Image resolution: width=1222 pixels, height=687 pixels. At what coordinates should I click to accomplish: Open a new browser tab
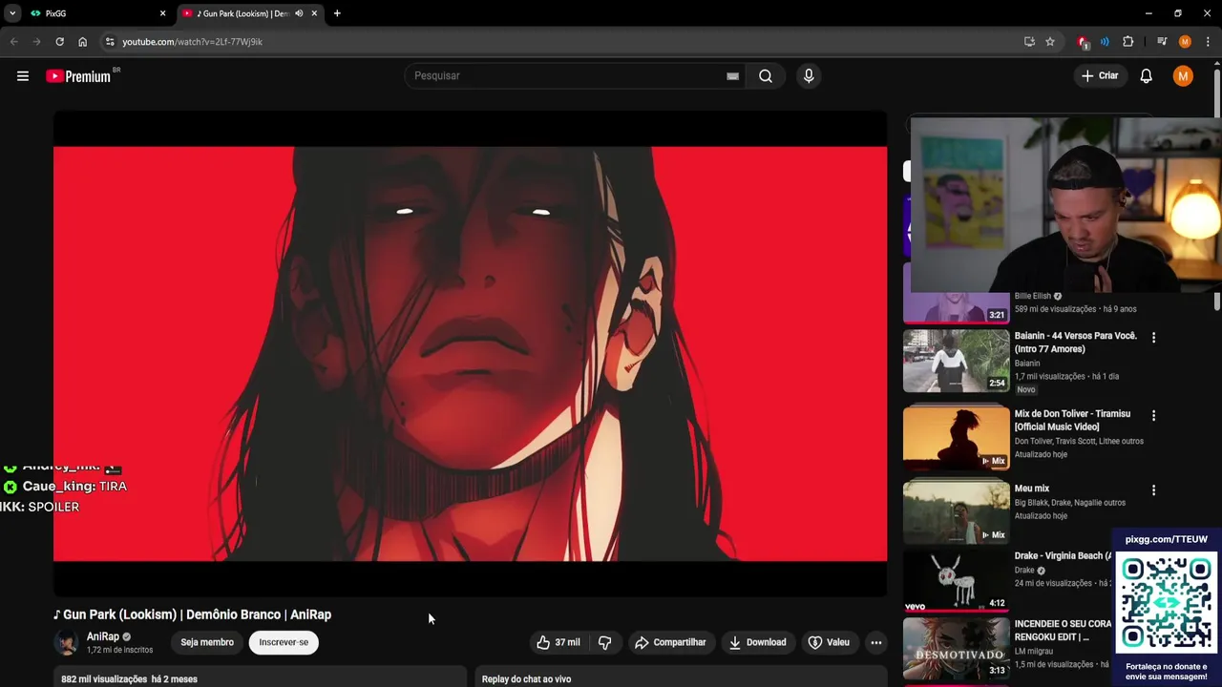pyautogui.click(x=337, y=13)
